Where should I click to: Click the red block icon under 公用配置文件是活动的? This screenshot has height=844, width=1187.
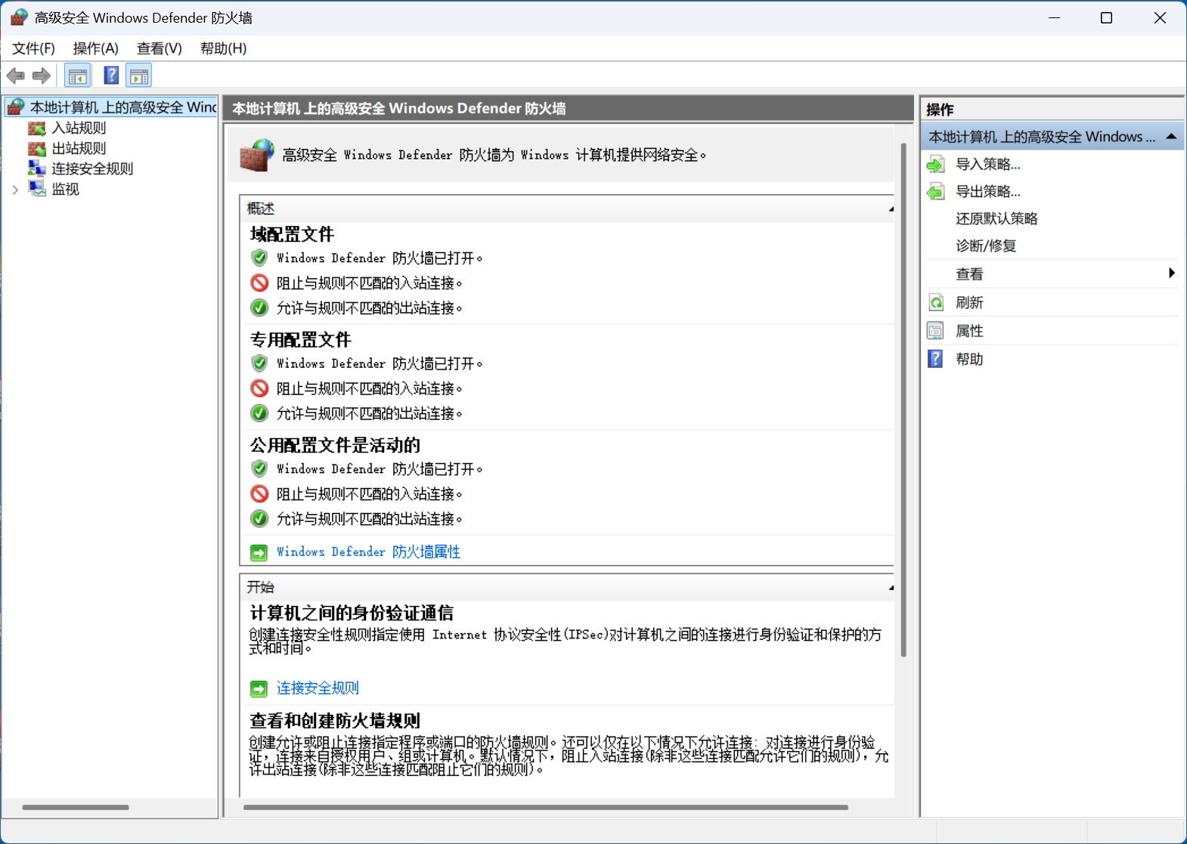click(x=259, y=494)
